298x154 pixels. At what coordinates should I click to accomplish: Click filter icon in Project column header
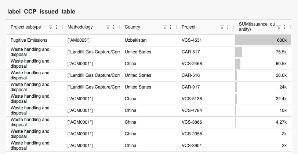tap(222, 27)
